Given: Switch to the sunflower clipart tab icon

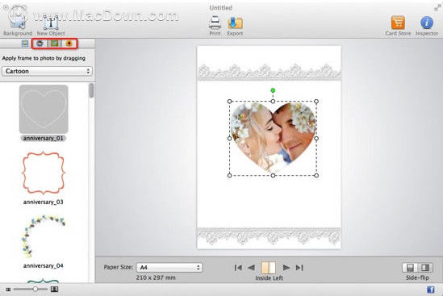Looking at the screenshot, I should 69,44.
